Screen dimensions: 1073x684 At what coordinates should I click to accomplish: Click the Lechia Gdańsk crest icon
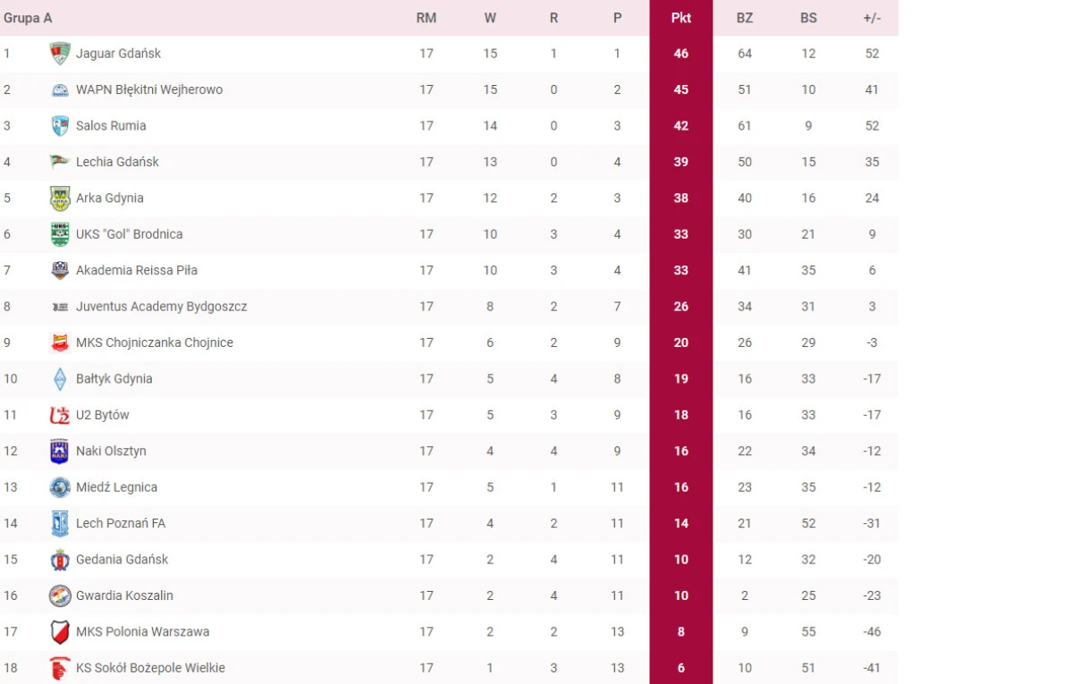coord(60,162)
